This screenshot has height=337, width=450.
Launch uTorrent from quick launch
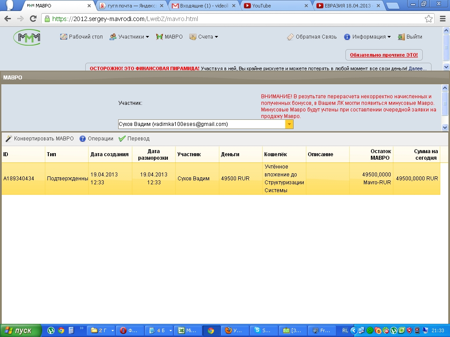click(51, 331)
